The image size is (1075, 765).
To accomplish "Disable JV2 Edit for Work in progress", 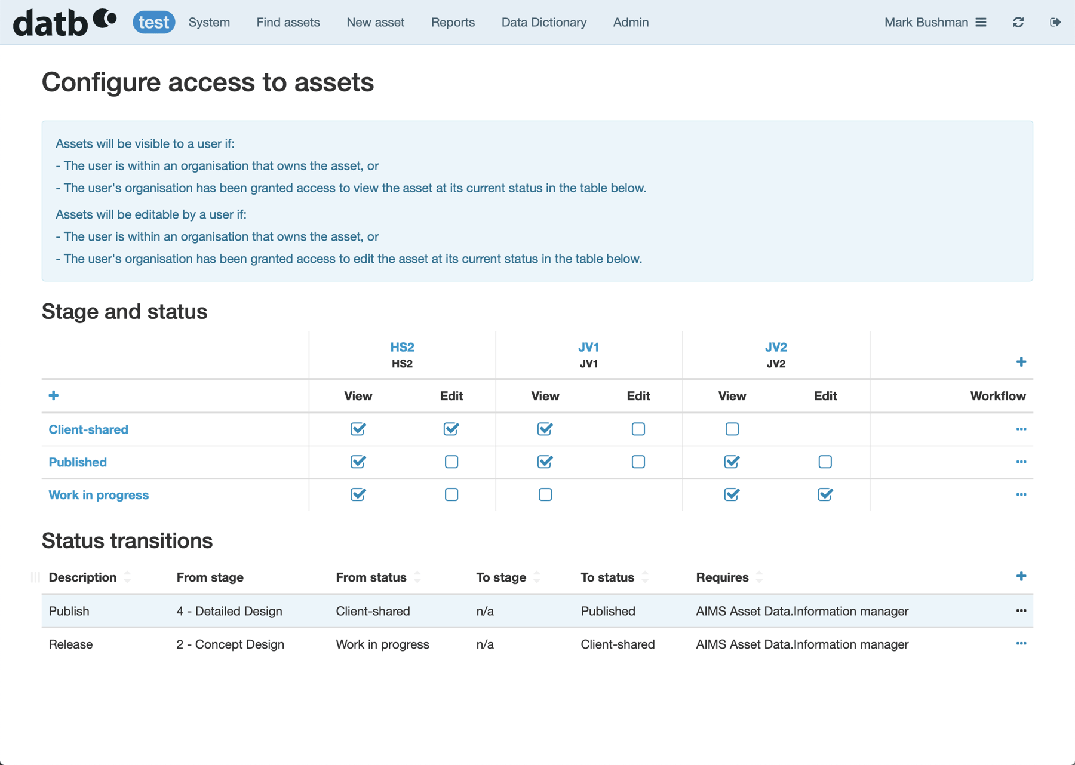I will [x=825, y=494].
